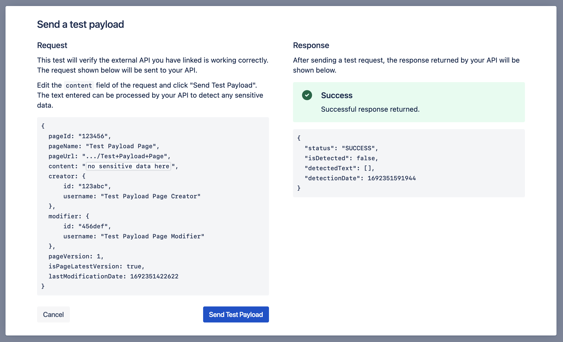Click the Success banner title
Viewport: 563px width, 342px height.
[x=337, y=95]
